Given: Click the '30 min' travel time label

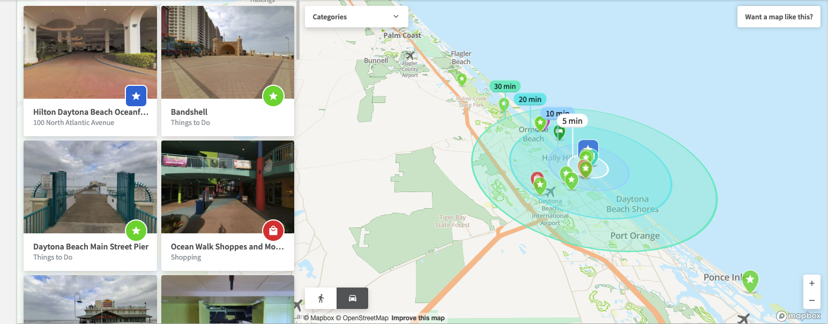Looking at the screenshot, I should point(505,86).
